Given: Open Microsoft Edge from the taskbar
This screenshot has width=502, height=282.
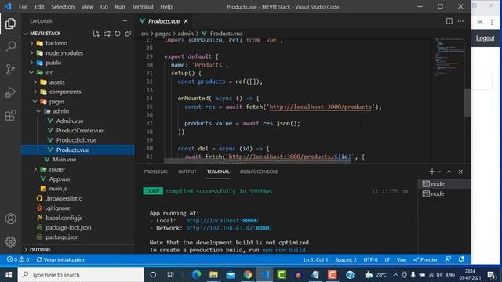Looking at the screenshot, I should tap(196, 275).
